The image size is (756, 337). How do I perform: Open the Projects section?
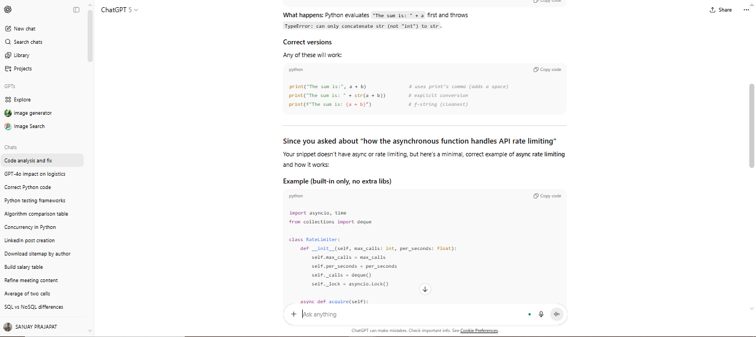pos(23,68)
